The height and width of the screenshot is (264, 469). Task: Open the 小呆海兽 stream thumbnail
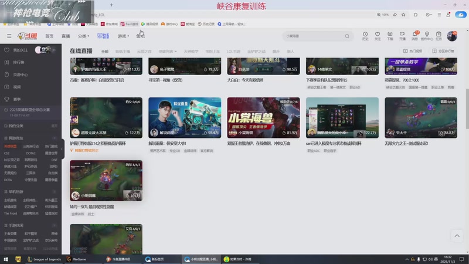(x=263, y=118)
